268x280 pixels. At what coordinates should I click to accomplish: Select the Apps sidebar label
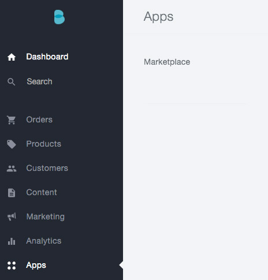36,266
